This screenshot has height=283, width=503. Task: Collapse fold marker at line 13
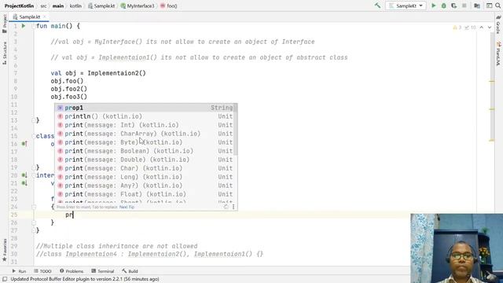33,120
